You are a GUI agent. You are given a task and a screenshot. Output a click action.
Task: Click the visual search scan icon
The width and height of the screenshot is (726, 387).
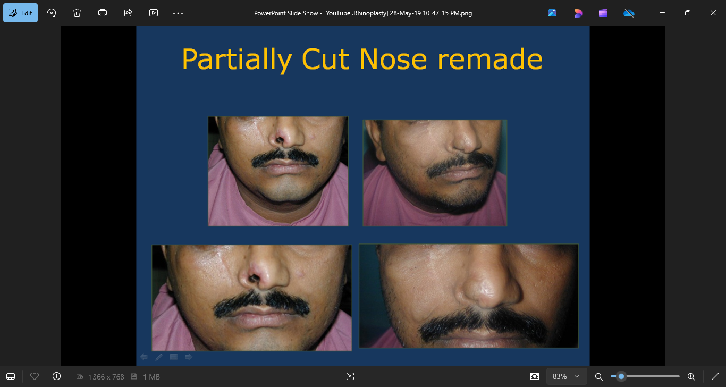(x=350, y=376)
